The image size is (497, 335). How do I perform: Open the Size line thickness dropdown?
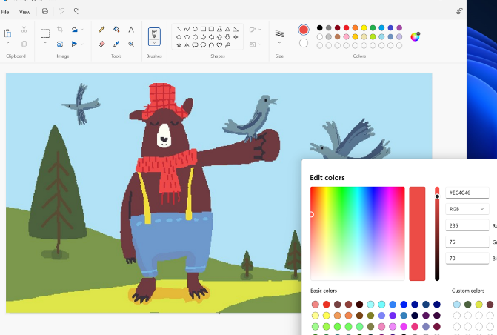[279, 43]
